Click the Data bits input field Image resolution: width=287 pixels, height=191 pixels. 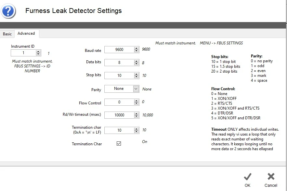click(119, 63)
